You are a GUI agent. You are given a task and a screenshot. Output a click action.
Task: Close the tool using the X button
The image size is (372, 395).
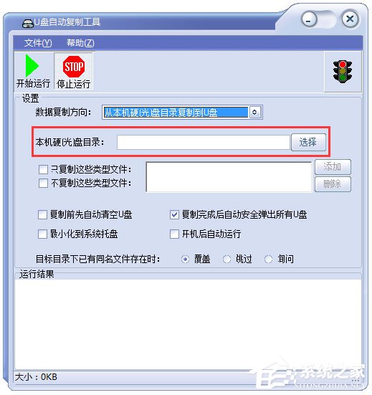(350, 19)
